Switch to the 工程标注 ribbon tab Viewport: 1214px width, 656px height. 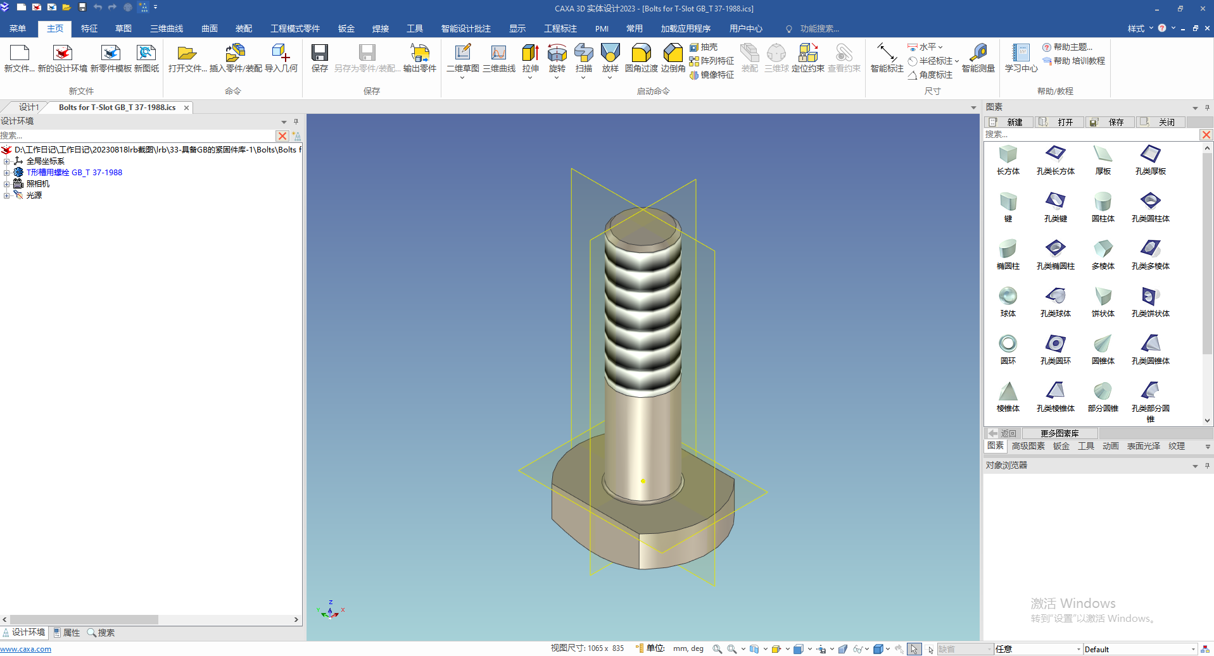coord(560,28)
